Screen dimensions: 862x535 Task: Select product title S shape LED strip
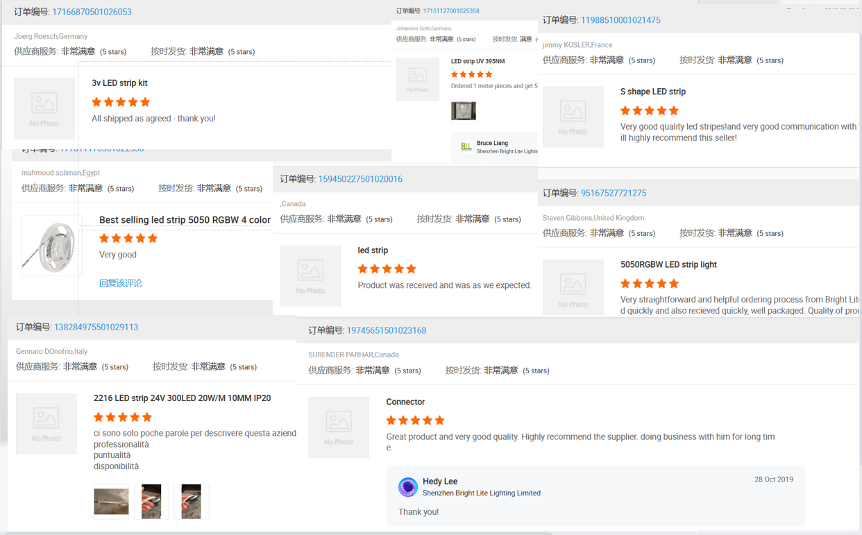653,92
